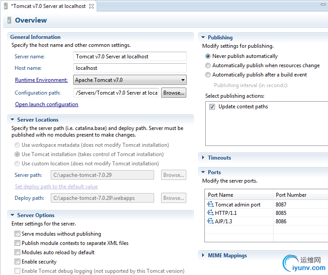Toggle Modules auto reload by default
Viewport: 328px width, 275px height.
17,252
